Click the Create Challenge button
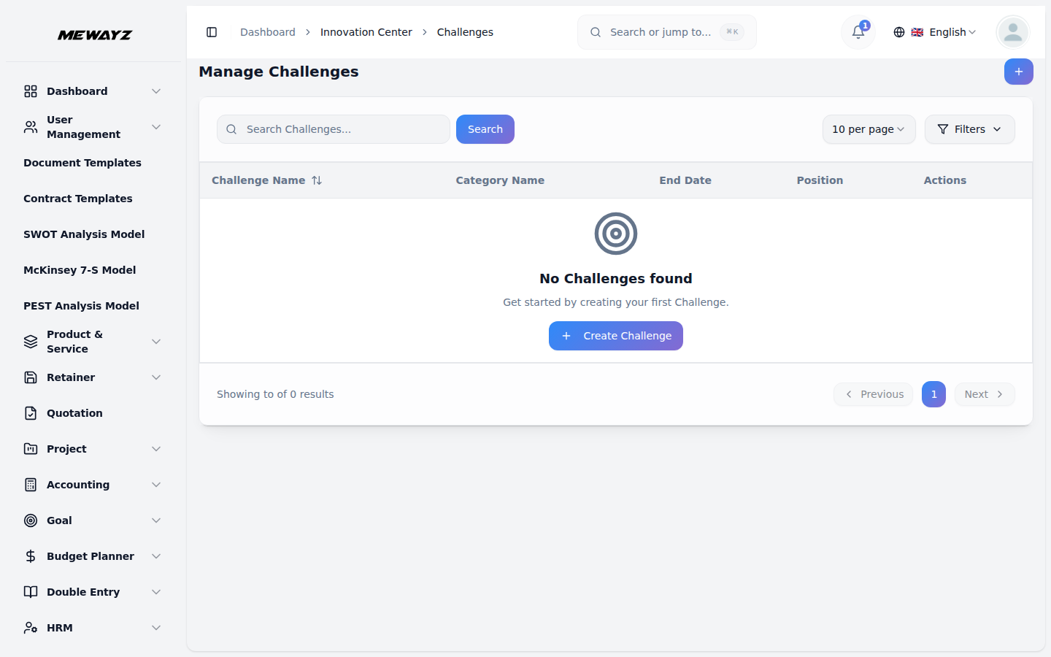The height and width of the screenshot is (657, 1051). point(616,336)
